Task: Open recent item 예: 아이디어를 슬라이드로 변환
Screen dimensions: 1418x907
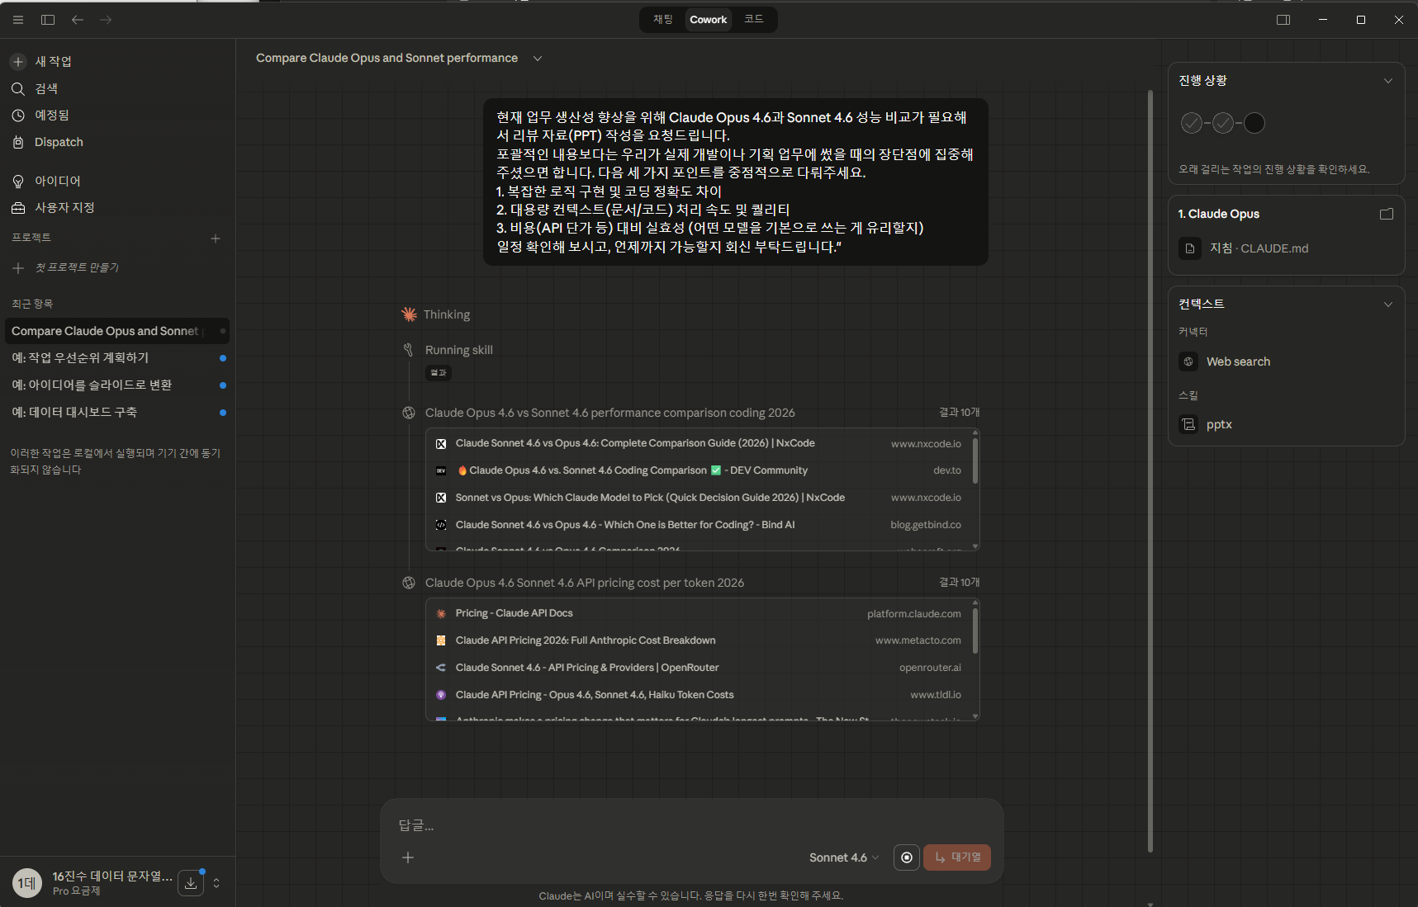Action: [116, 385]
